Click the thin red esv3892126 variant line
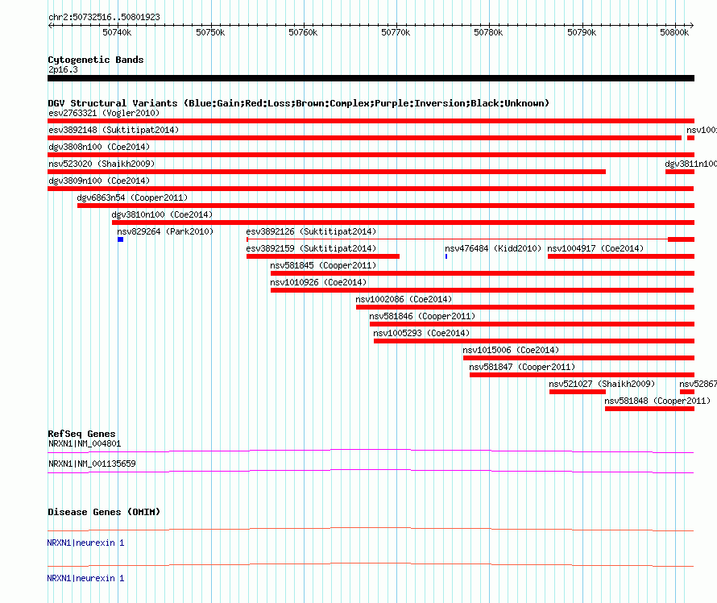 pyautogui.click(x=458, y=239)
